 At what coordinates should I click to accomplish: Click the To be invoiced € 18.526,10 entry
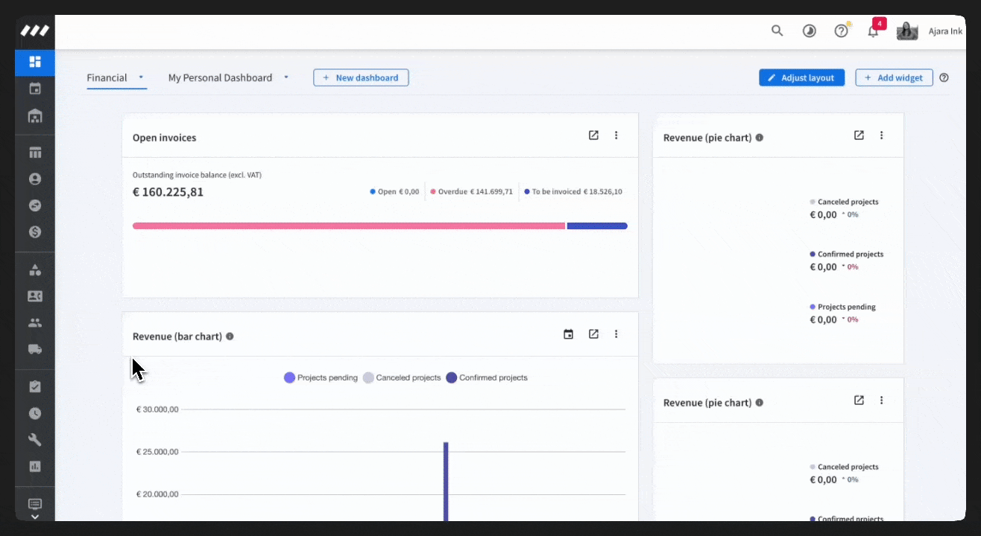click(573, 191)
